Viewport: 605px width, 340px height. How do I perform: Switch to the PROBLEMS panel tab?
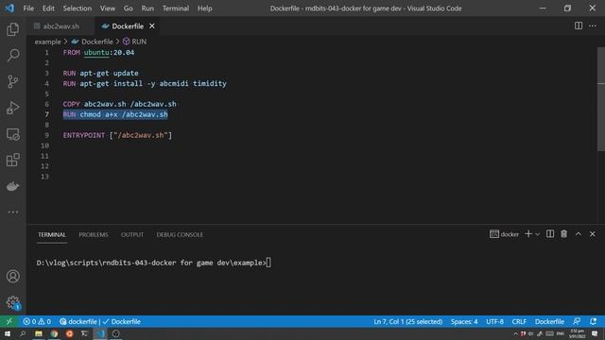[94, 234]
